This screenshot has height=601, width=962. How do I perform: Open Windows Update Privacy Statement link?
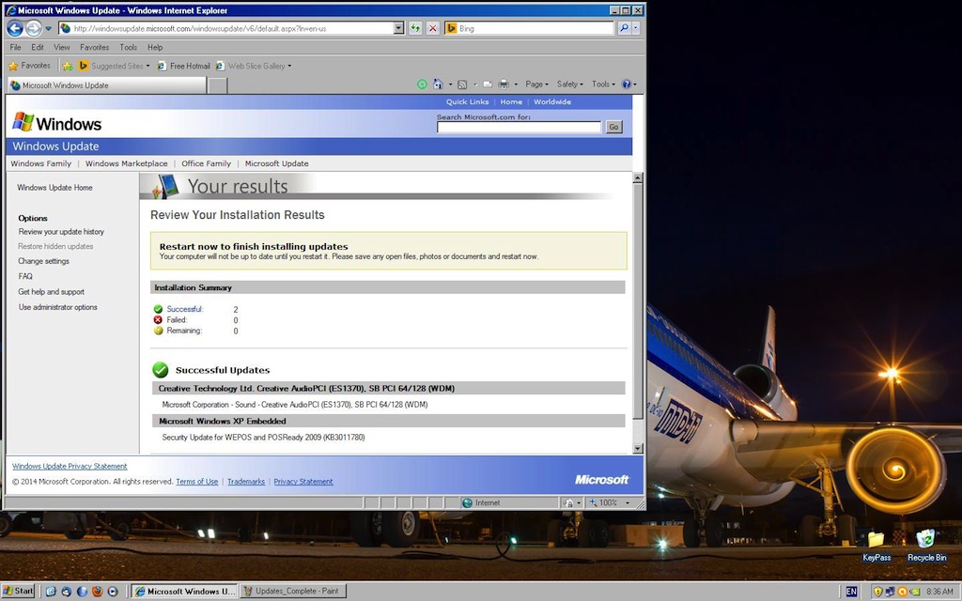coord(70,466)
